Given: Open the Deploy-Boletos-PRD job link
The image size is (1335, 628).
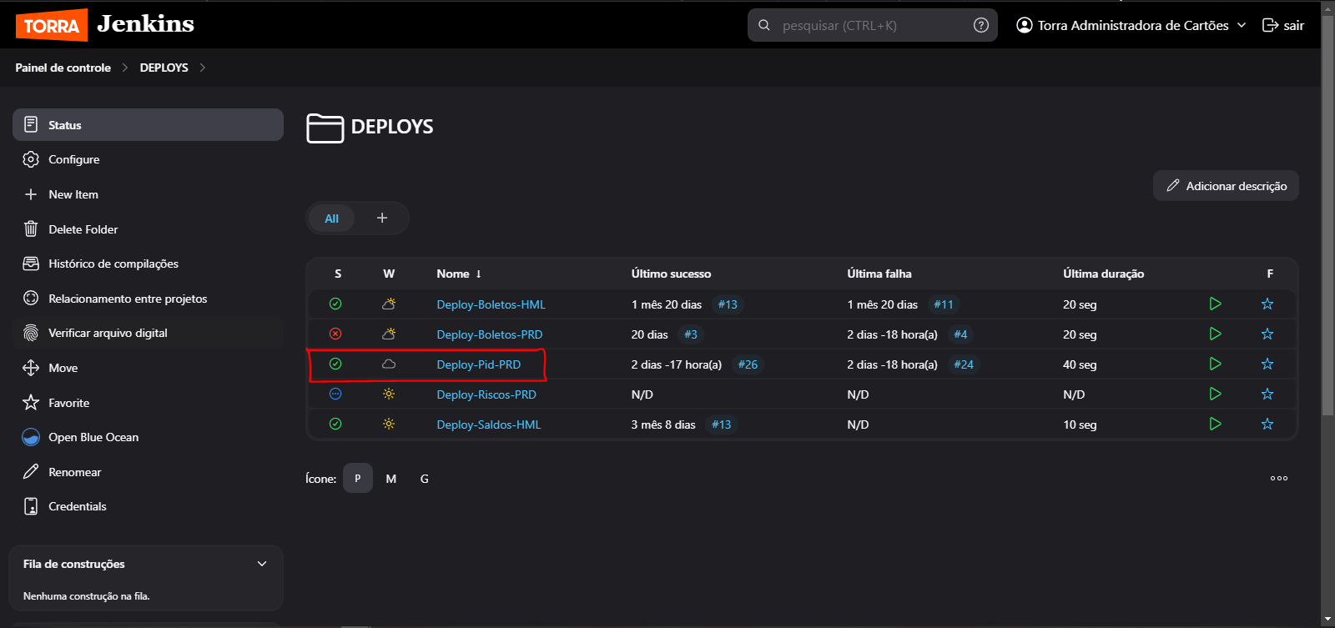Looking at the screenshot, I should point(489,334).
